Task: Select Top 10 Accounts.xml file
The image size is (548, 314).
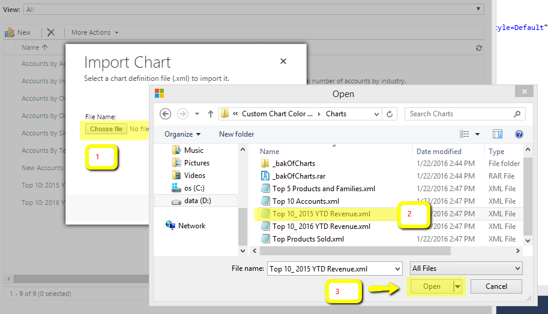Action: [x=306, y=201]
